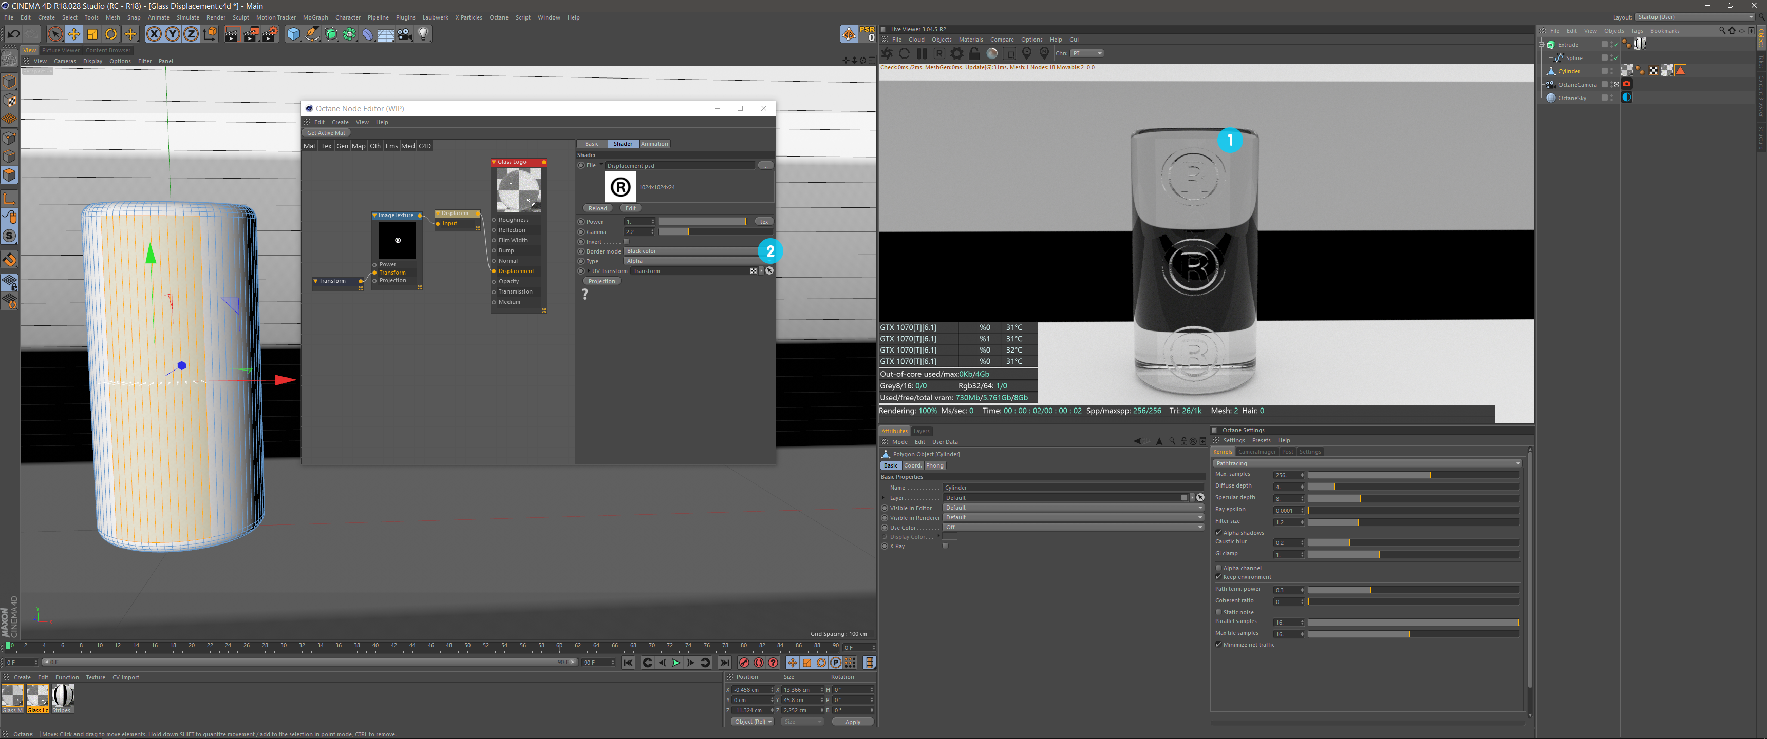Adjust the Max. samples slider
The width and height of the screenshot is (1767, 739).
[x=1413, y=475]
